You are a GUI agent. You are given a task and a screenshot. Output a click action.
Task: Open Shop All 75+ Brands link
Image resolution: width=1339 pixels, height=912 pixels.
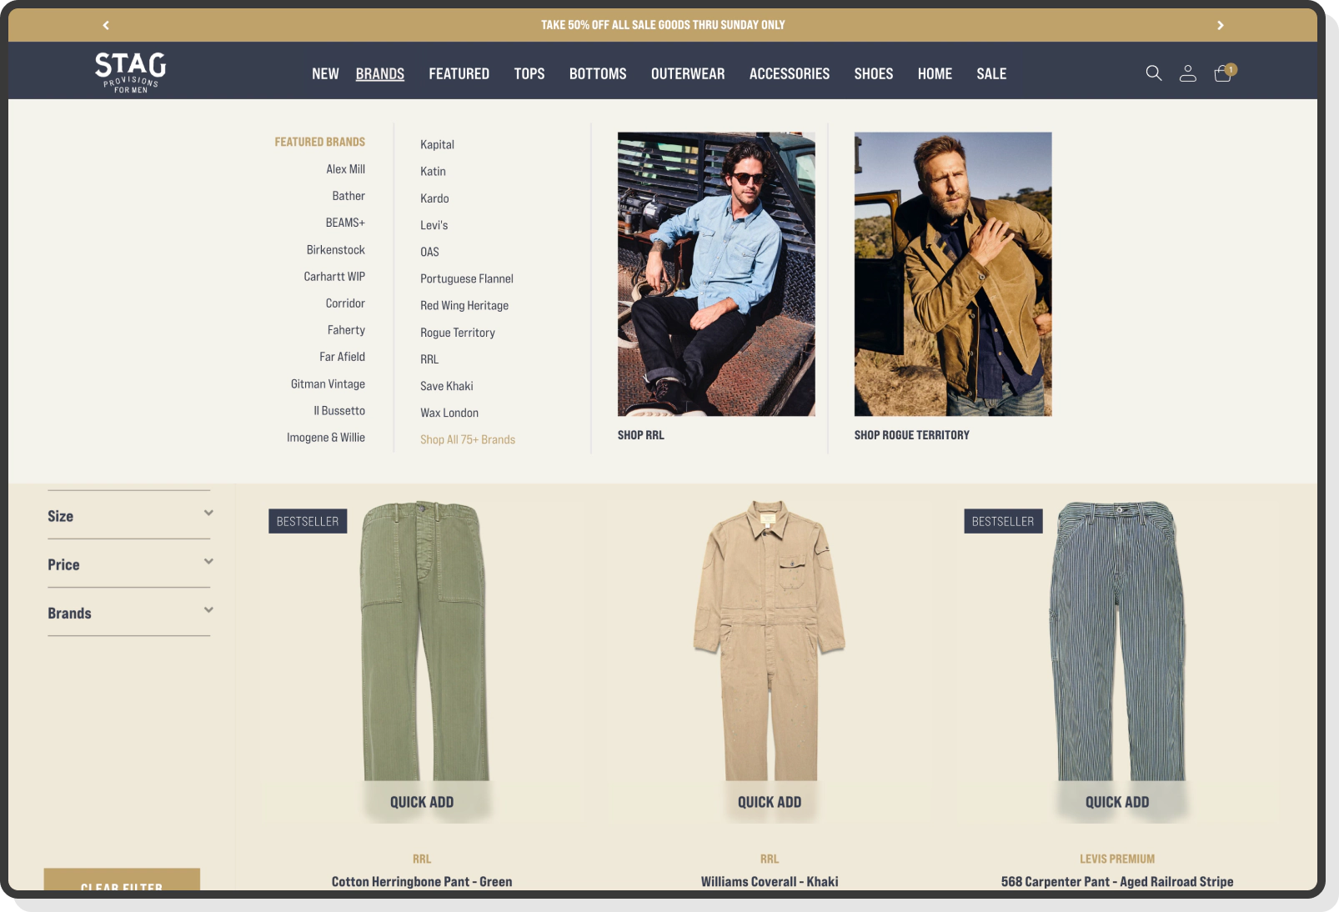click(x=468, y=439)
